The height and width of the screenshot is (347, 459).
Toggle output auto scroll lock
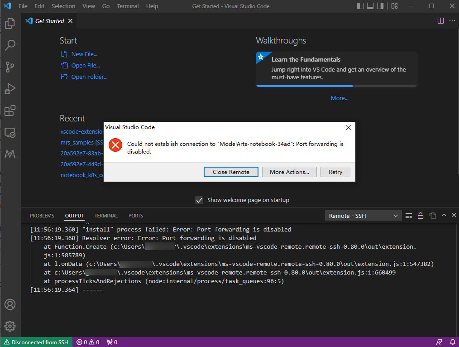click(x=421, y=216)
